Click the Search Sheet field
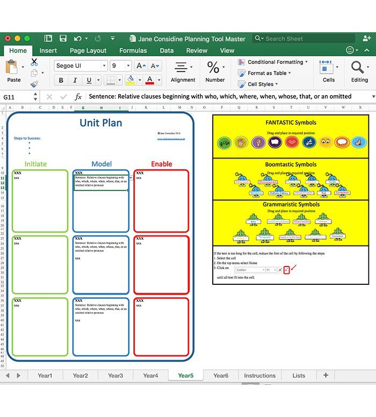Screen dimensions: 376x417 point(303,39)
